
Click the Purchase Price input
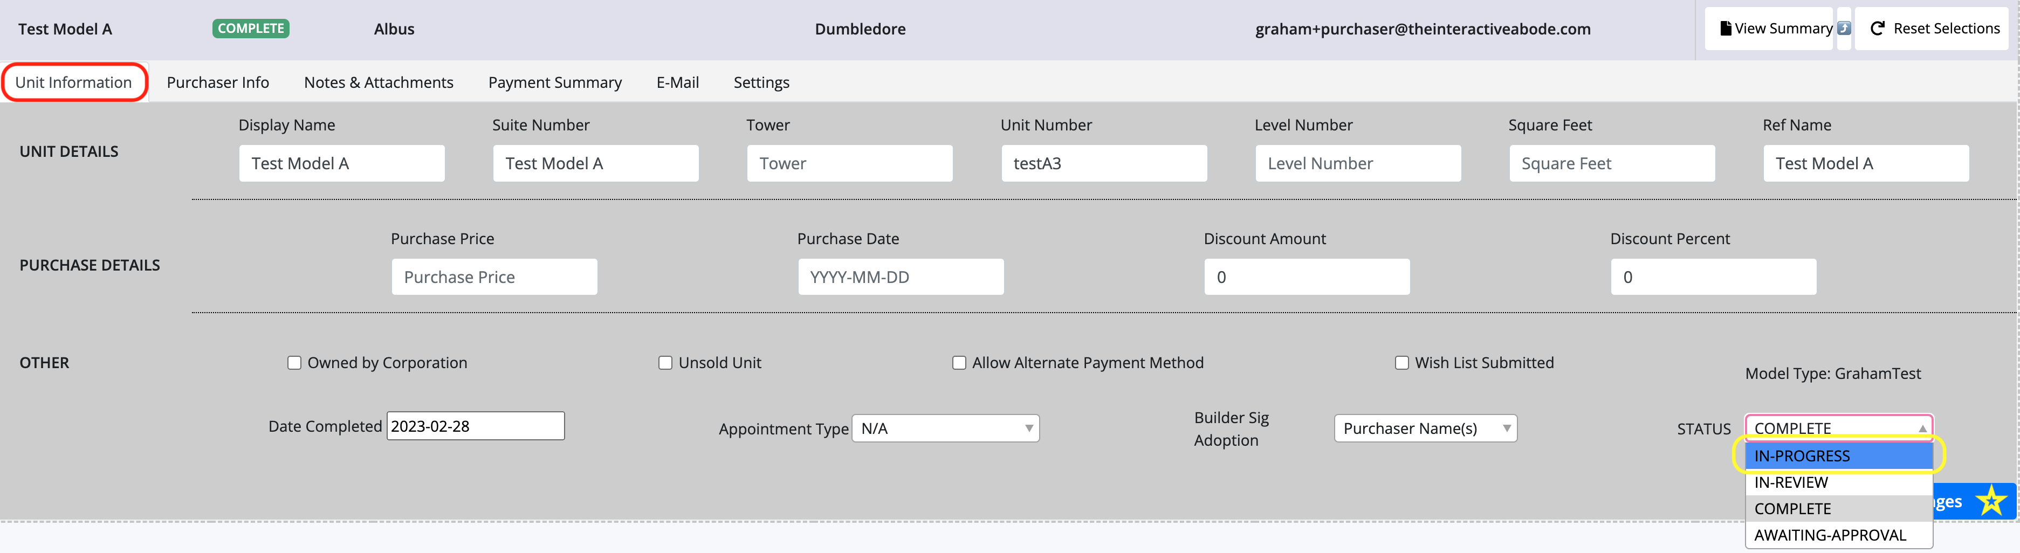[x=494, y=276]
